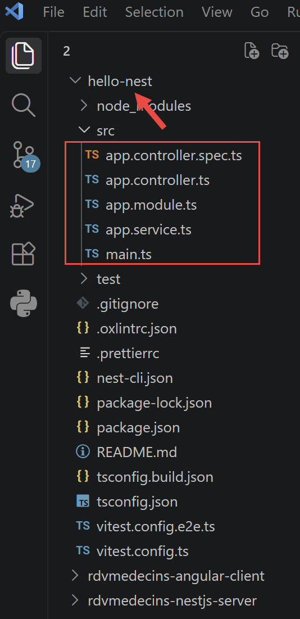This screenshot has height=619, width=300.
Task: Open the Explorer view in activity bar
Action: tap(23, 55)
